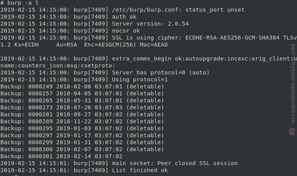Click the latest backup 0000301 line
Screen dimensions: 297x176
[61, 156]
